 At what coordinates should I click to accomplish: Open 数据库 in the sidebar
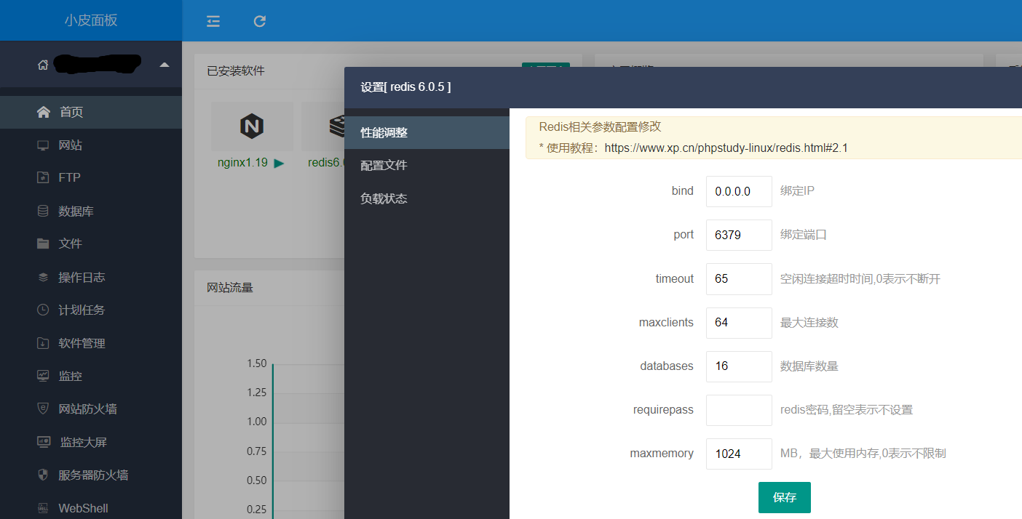(91, 211)
